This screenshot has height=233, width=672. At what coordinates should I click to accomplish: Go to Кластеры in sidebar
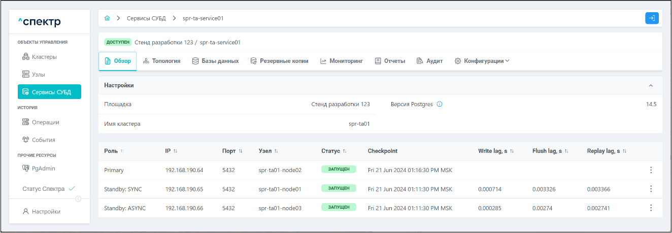pos(45,57)
